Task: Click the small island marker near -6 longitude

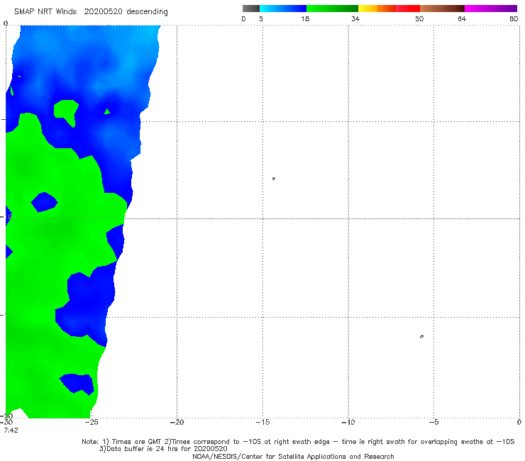Action: 421,336
